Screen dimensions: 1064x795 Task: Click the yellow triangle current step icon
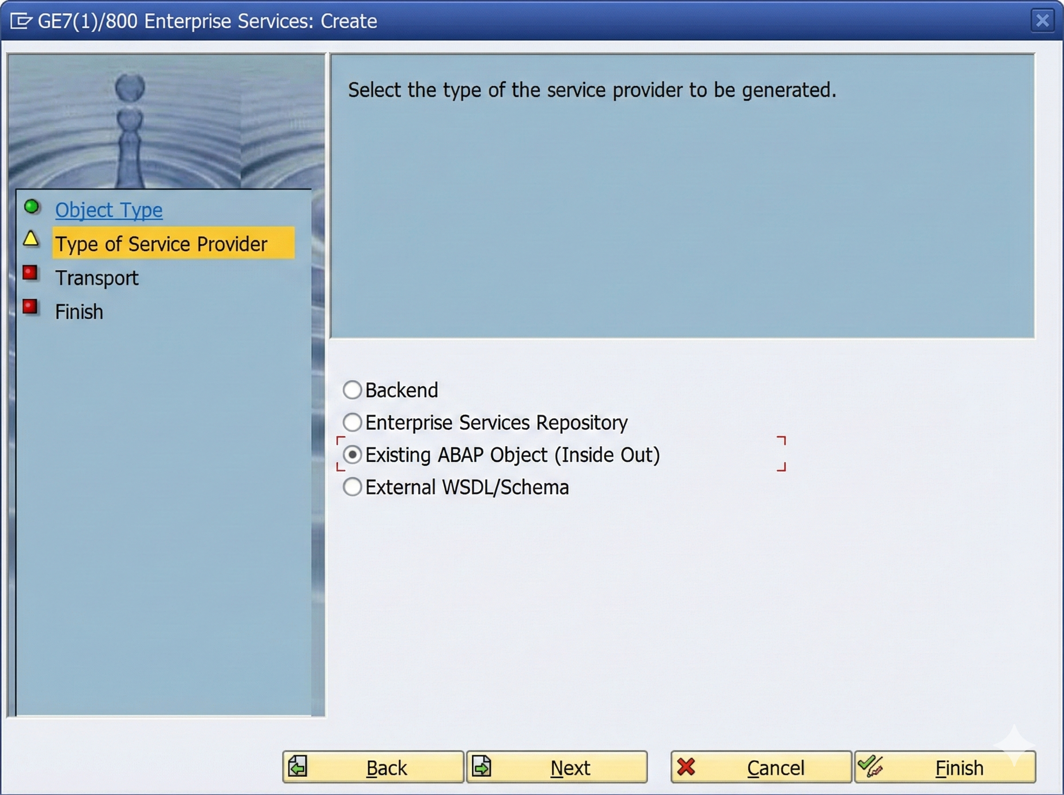coord(31,239)
